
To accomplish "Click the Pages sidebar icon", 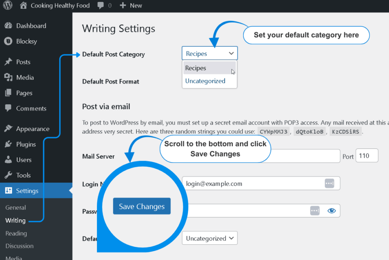I will tap(8, 93).
